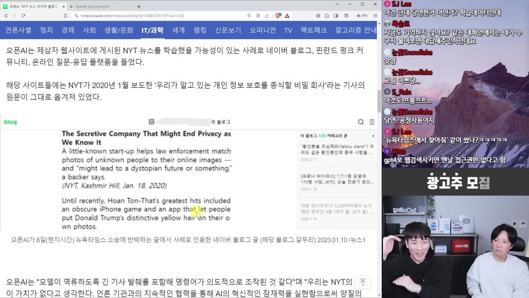529x298 pixels.
Task: Open the 알고리즘 안내 menu item
Action: coord(356,30)
